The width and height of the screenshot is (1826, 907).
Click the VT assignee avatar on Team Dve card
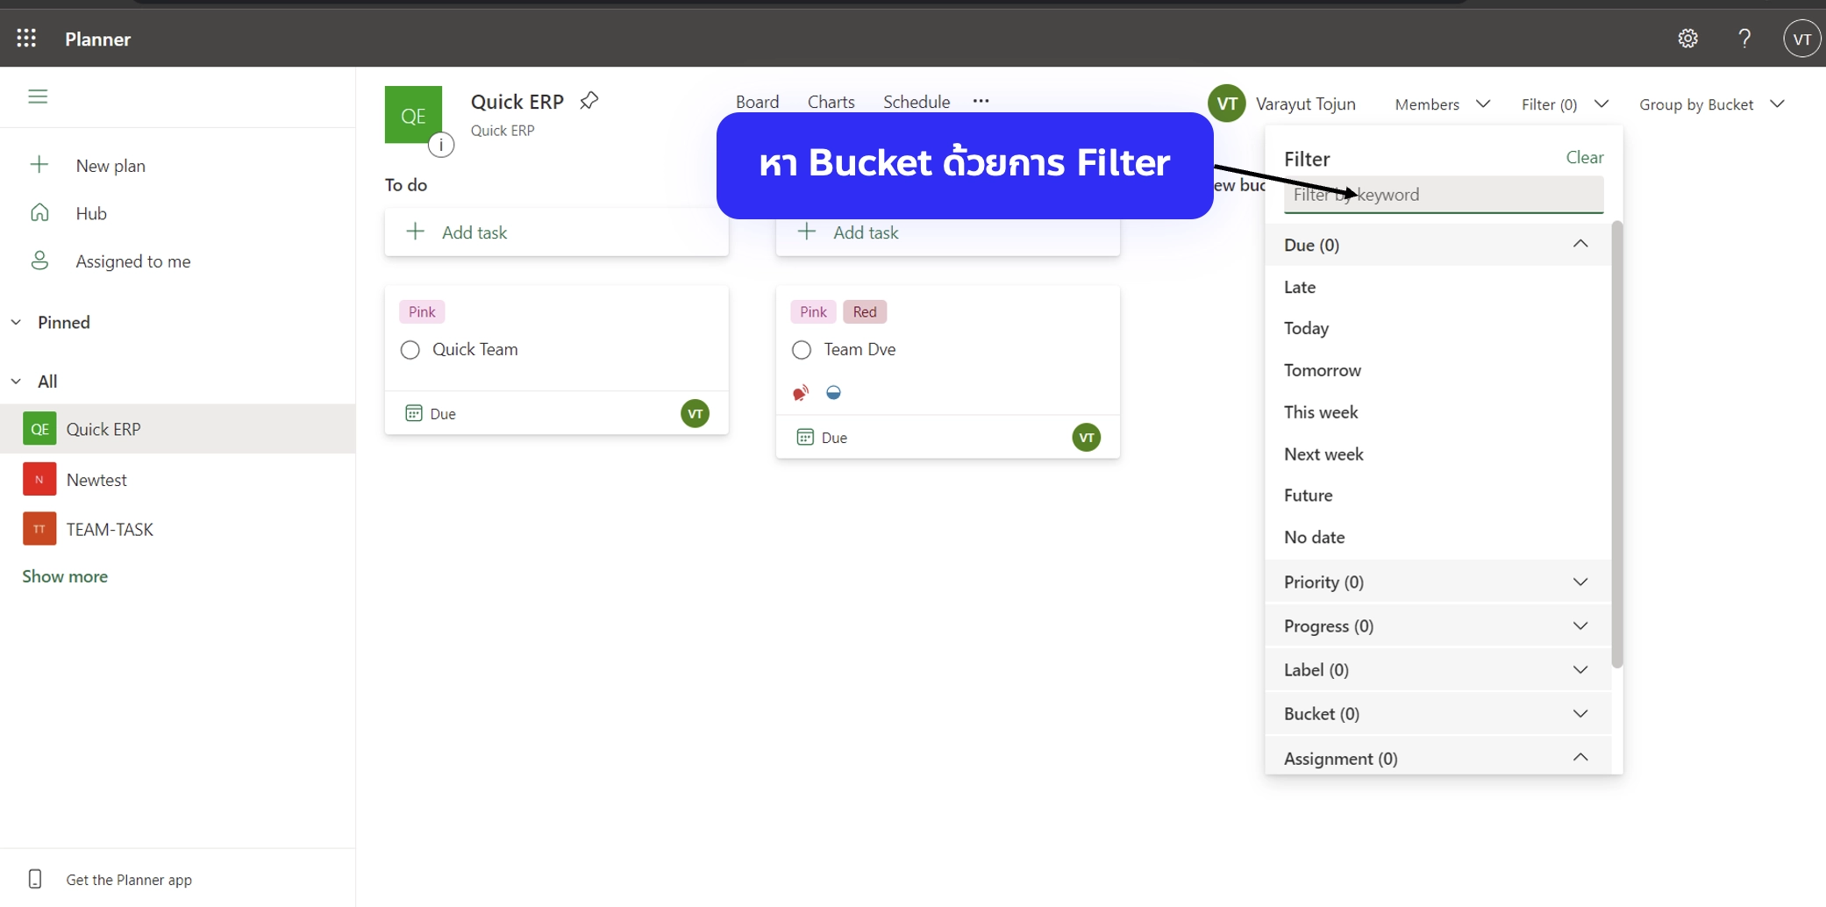1086,437
